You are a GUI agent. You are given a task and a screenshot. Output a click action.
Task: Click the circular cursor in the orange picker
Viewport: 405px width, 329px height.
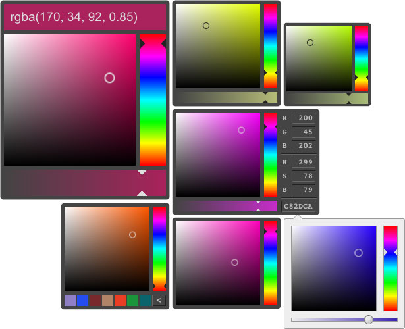[132, 234]
